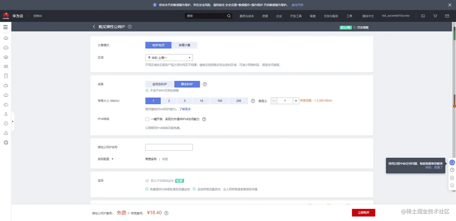The image size is (456, 221).
Task: Open the 华东-上海一 region dropdown
Action: 169,58
